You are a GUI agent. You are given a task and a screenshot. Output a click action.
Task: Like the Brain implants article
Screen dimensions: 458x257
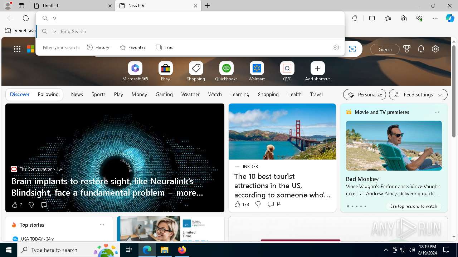[x=15, y=205]
